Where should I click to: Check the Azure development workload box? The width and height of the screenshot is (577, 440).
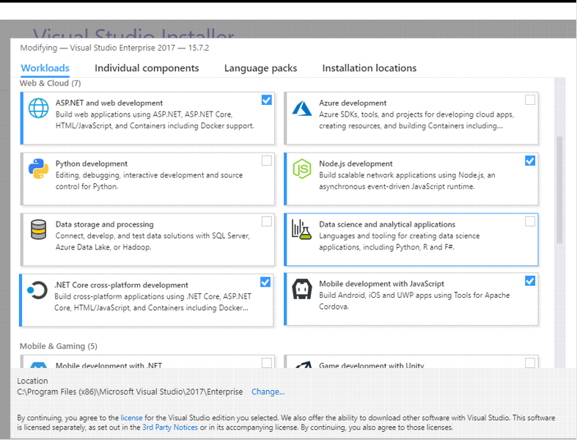point(530,100)
